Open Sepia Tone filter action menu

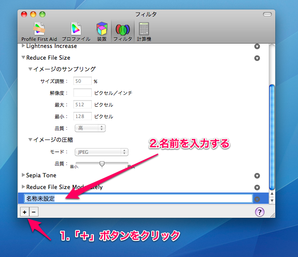[257, 176]
